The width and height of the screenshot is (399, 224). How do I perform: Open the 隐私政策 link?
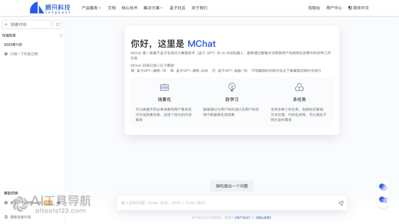coord(263,218)
